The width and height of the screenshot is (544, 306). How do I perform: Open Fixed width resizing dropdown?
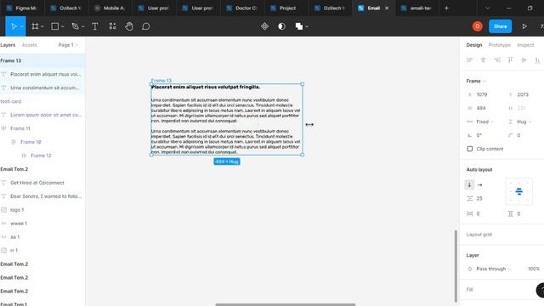pyautogui.click(x=480, y=122)
